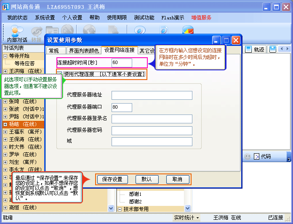Screen dimensions: 293x224
Task: Expand the 杨皓 (在线) tree node
Action: point(5,125)
